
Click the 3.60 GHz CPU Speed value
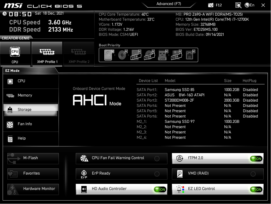tap(60, 23)
